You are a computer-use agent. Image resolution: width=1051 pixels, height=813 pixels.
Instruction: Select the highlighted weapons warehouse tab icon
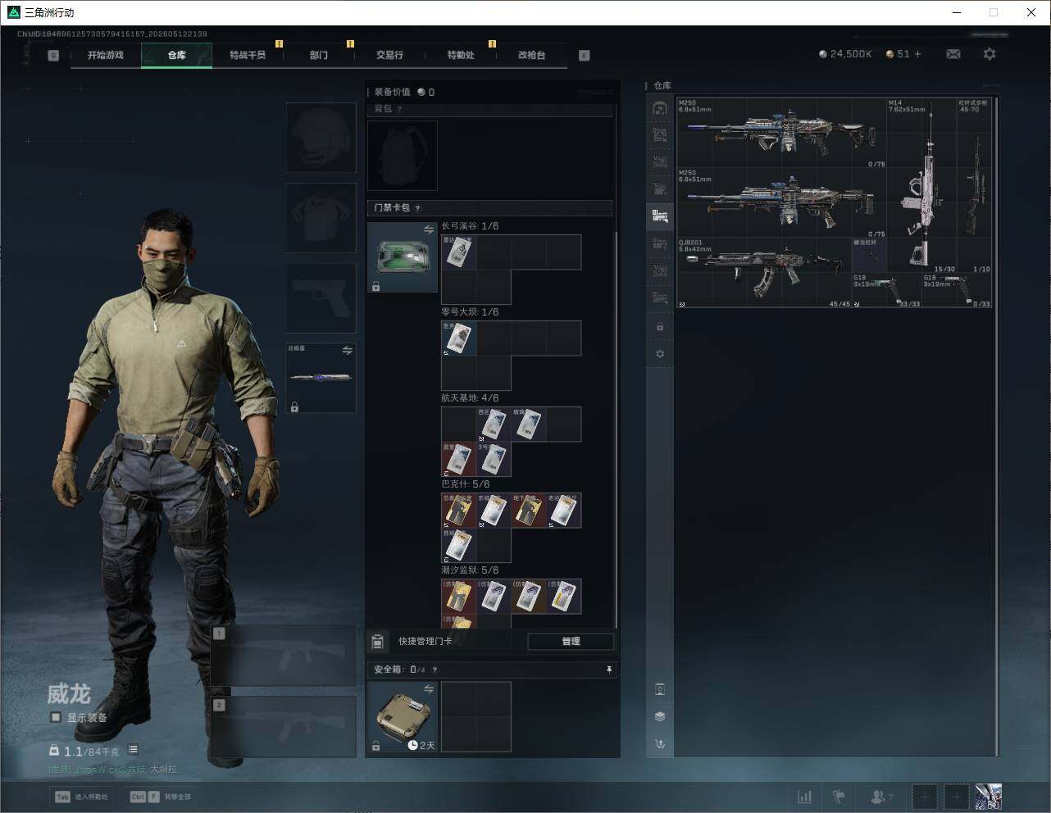[x=660, y=216]
